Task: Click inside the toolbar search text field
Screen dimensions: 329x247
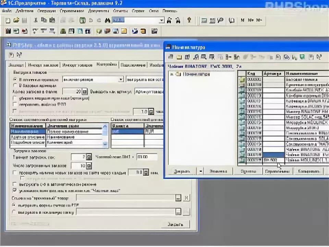Action: tap(135, 20)
